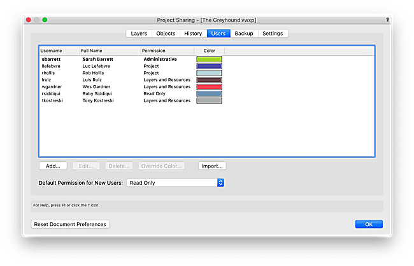Image resolution: width=414 pixels, height=266 pixels.
Task: Click the help question mark icon
Action: (x=387, y=20)
